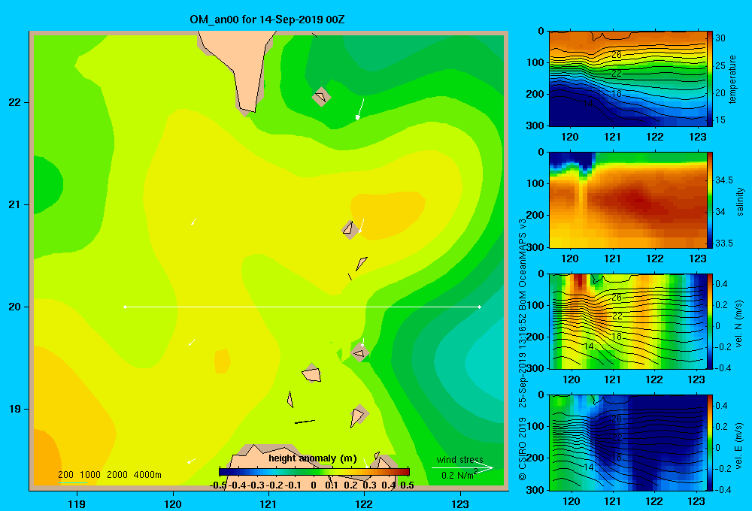Click the island near 19.3N 121.45E
The height and width of the screenshot is (511, 752).
(x=312, y=373)
